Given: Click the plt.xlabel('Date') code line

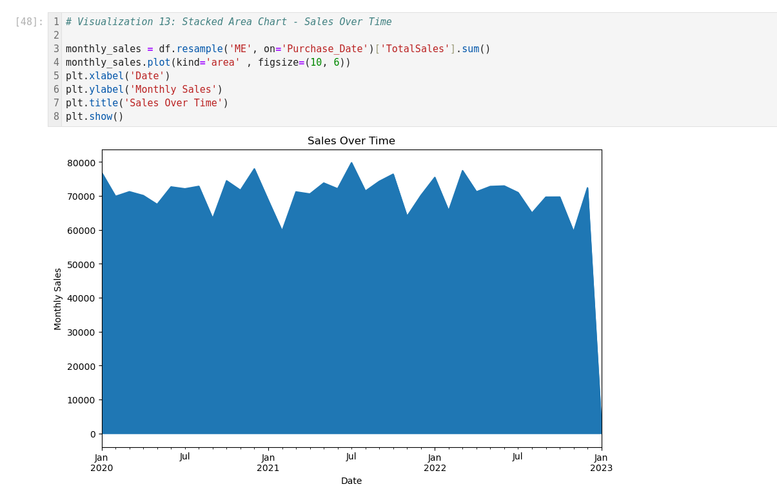Looking at the screenshot, I should [118, 76].
